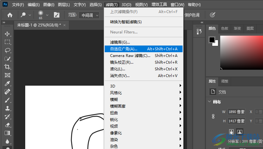
Task: Set canvas to portrait orientation
Action: [231, 131]
